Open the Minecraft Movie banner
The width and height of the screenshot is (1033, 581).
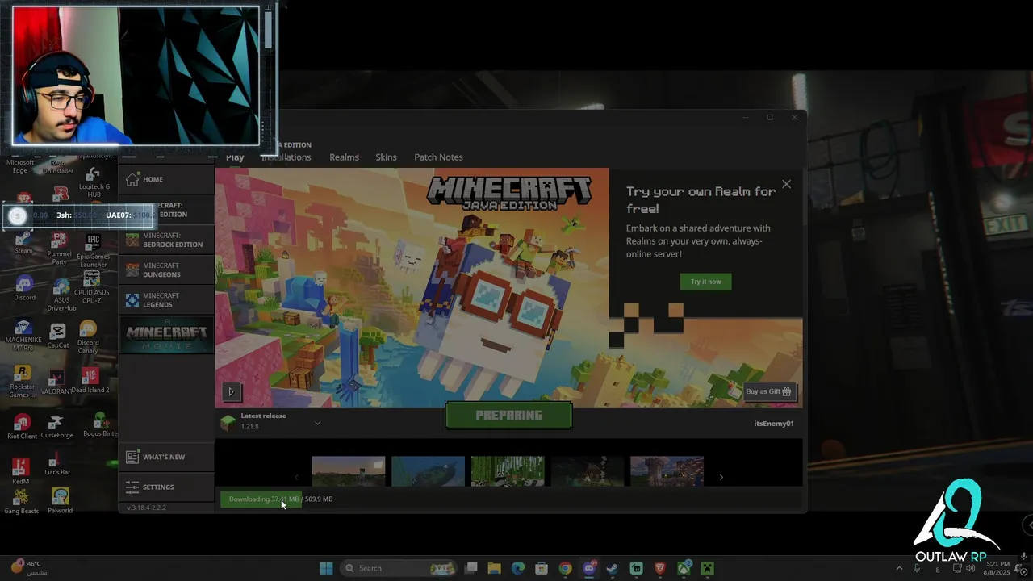coord(166,336)
